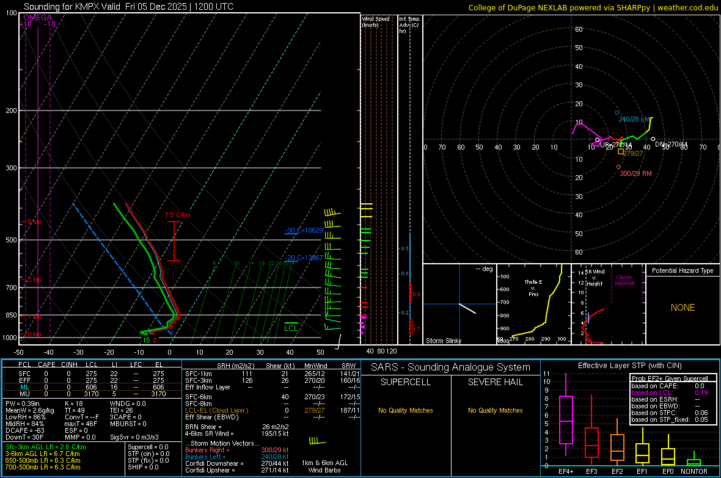The width and height of the screenshot is (721, 478).
Task: Click the SEVERE HAIL column heading
Action: tap(495, 382)
